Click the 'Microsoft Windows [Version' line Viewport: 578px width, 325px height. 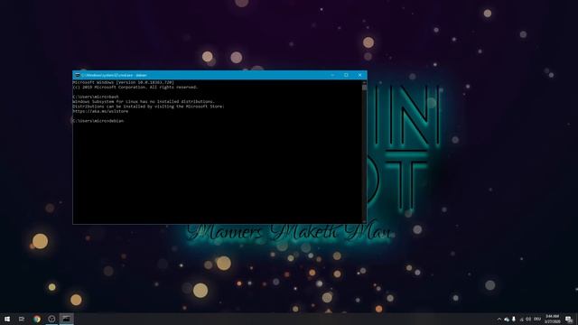pos(123,82)
